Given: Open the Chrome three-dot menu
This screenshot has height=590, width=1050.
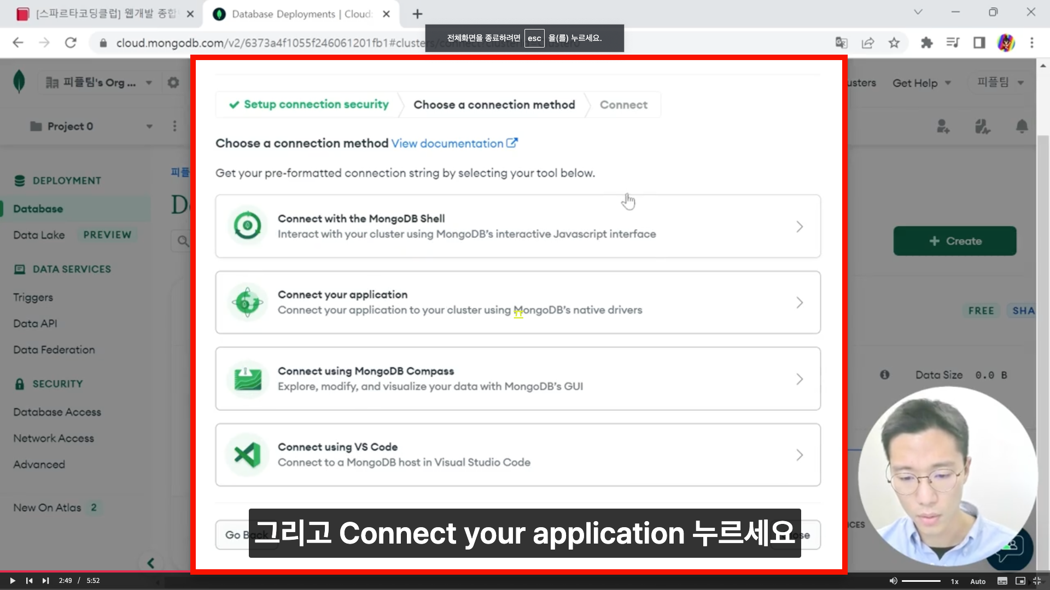Looking at the screenshot, I should pos(1032,43).
